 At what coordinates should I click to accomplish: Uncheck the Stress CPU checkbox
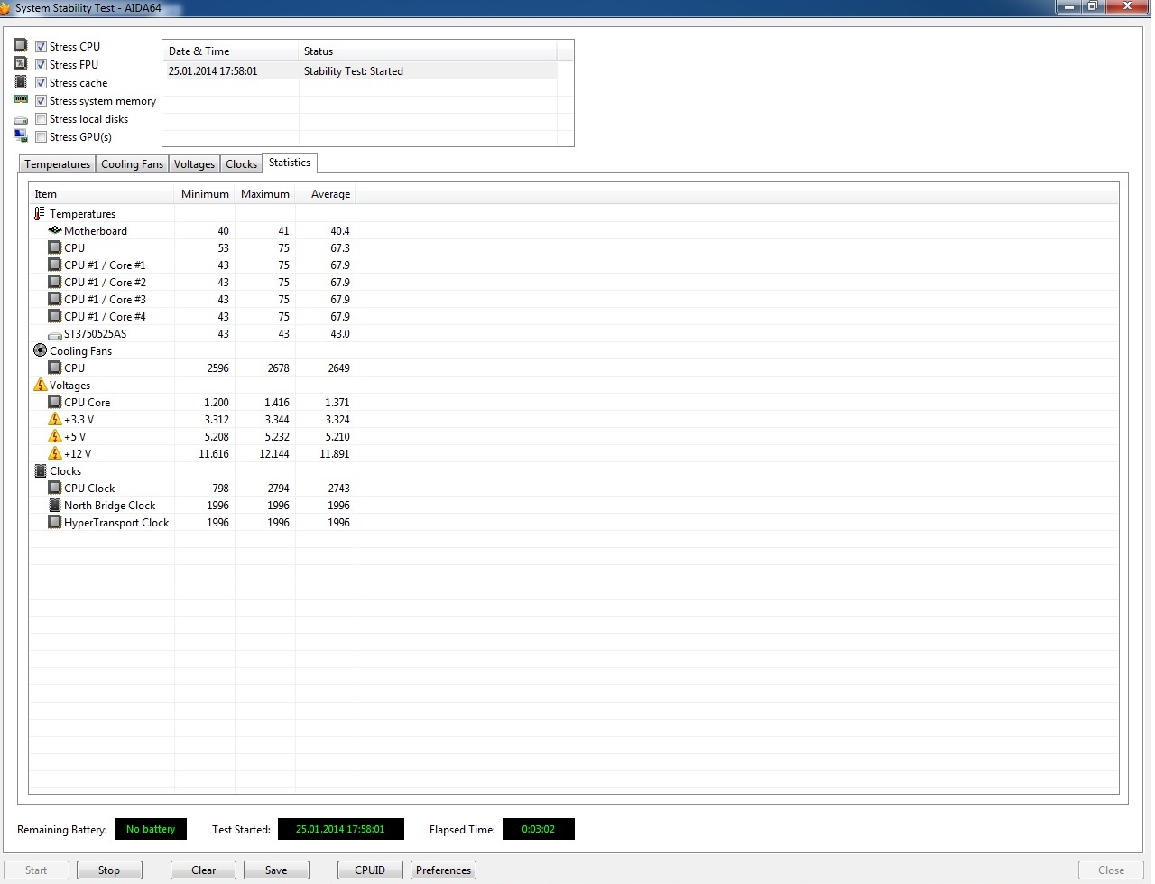coord(41,46)
